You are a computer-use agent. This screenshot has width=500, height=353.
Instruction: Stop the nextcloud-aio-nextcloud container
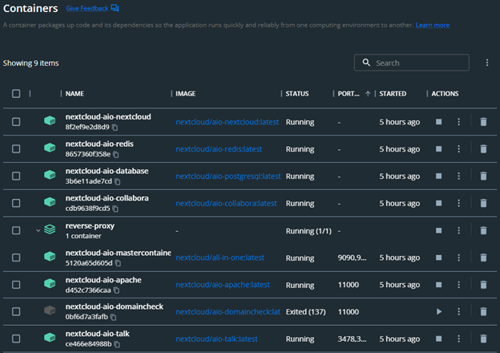[439, 122]
